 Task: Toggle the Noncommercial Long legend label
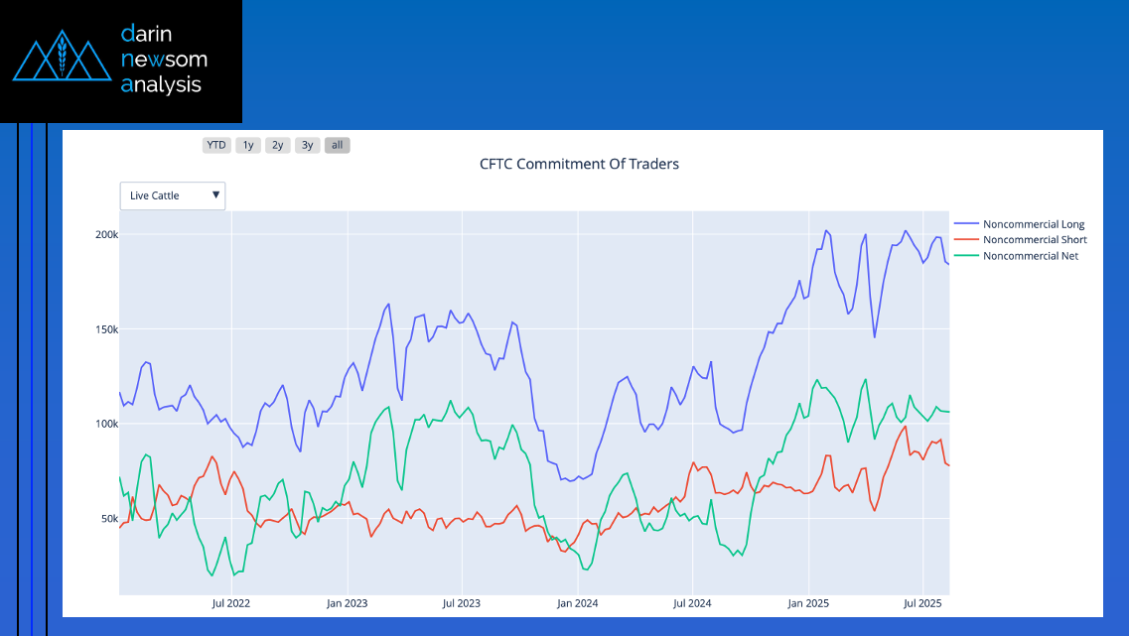coord(1033,224)
